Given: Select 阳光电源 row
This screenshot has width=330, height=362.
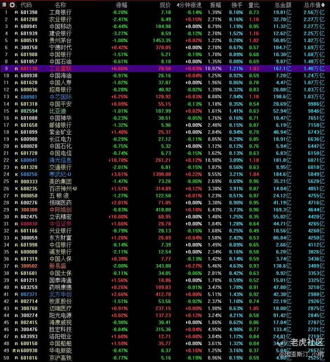Looking at the screenshot, I should (x=165, y=316).
